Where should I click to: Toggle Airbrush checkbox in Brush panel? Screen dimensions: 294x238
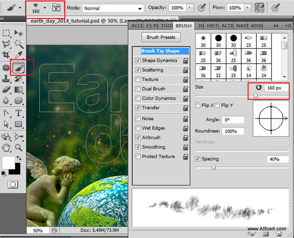[138, 138]
